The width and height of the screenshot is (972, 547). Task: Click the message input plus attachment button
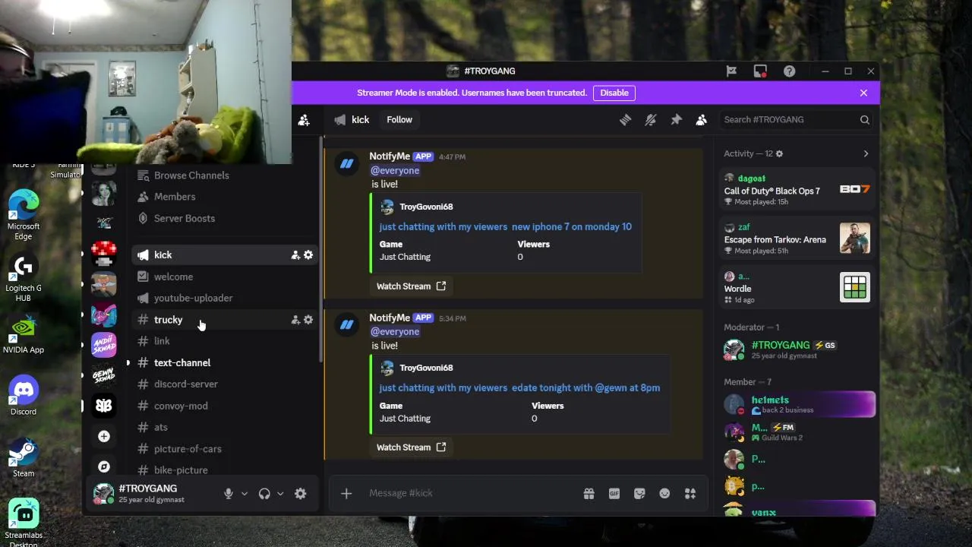tap(346, 494)
